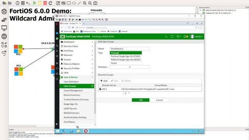Expand Network menu chevron
Screen dimensions: 249x140
(x=92, y=55)
